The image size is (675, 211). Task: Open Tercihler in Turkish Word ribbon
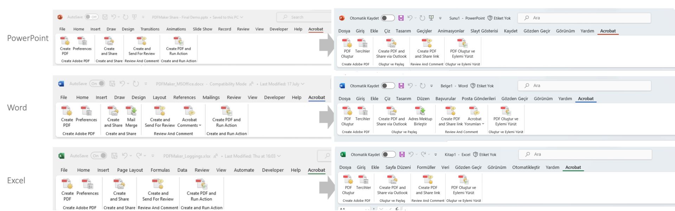pyautogui.click(x=362, y=114)
